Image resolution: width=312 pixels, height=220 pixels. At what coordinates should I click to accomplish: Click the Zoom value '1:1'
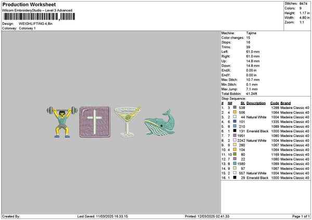point(302,22)
